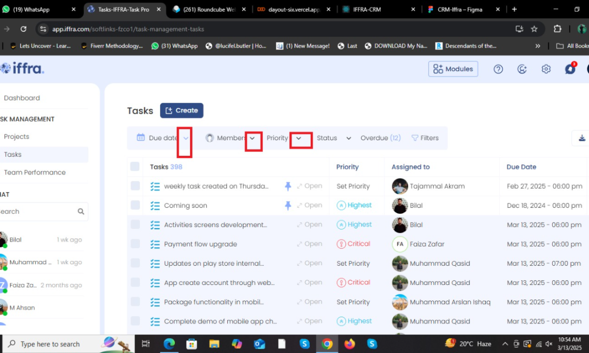Click the Filters funnel icon
589x353 pixels.
415,138
